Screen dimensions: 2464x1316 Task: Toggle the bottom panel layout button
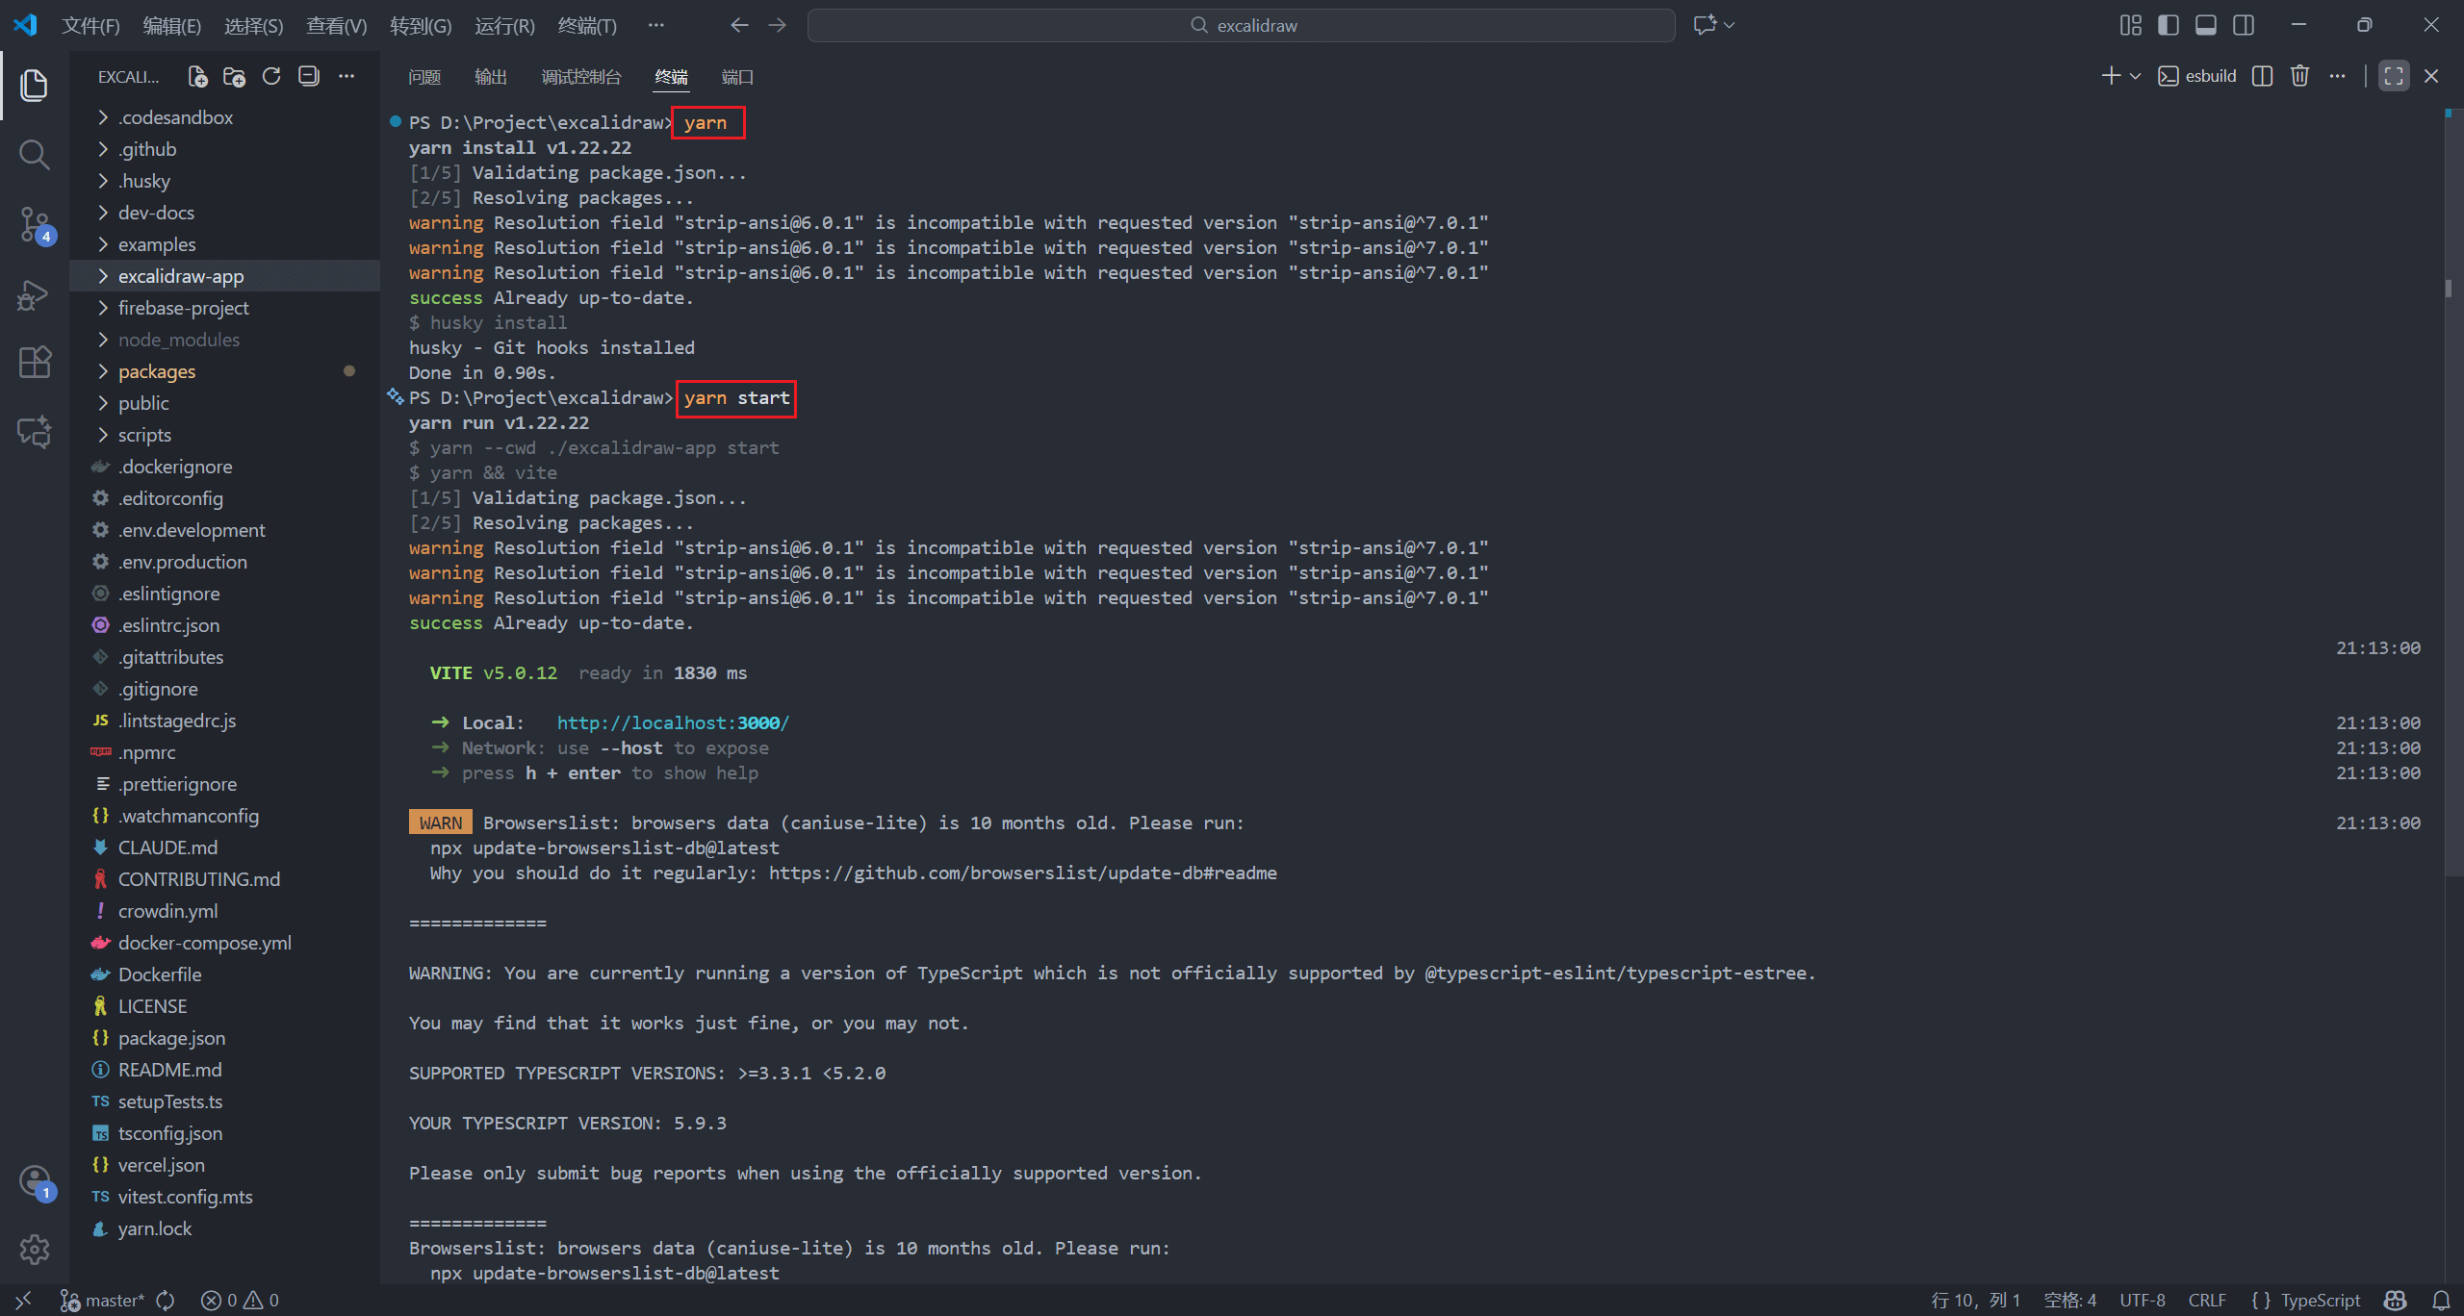pyautogui.click(x=2205, y=25)
